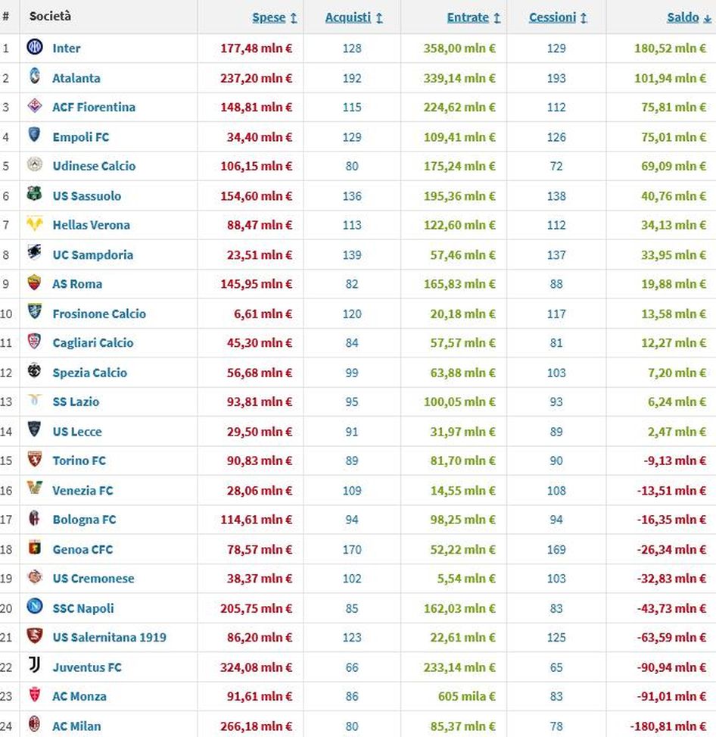
Task: Click the Atalanta club crest icon
Action: point(34,77)
